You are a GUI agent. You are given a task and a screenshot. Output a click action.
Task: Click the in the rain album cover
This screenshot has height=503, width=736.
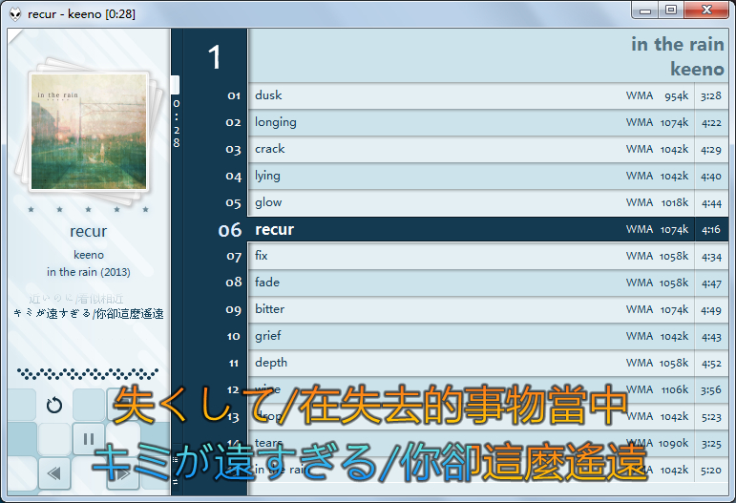click(x=89, y=132)
